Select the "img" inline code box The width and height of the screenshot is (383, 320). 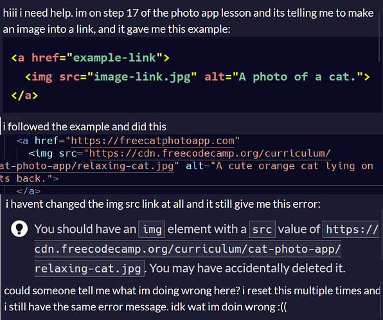[x=152, y=230]
